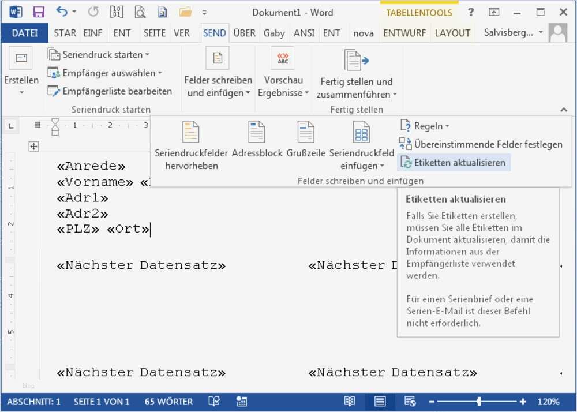
Task: Enable Drucklayout view in status bar
Action: tap(380, 401)
